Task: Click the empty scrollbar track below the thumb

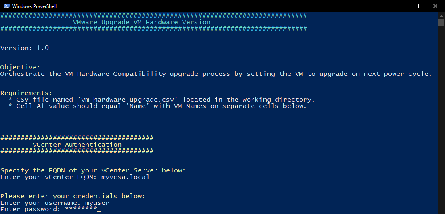Action: tap(441, 121)
